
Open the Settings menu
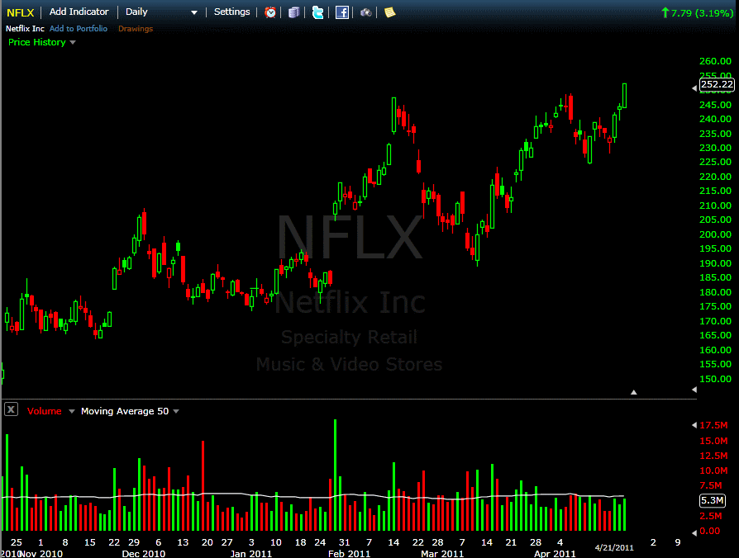[232, 12]
